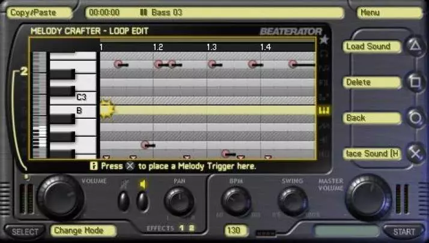The image size is (429, 243).
Task: Click the START button
Action: 404,232
